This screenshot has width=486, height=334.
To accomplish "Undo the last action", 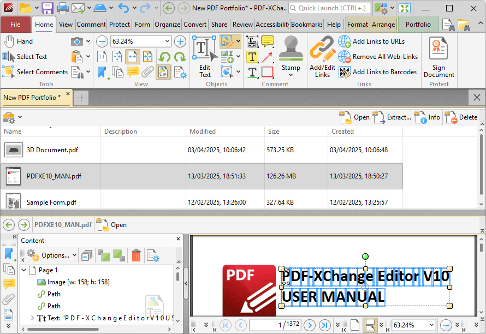I will [x=123, y=8].
